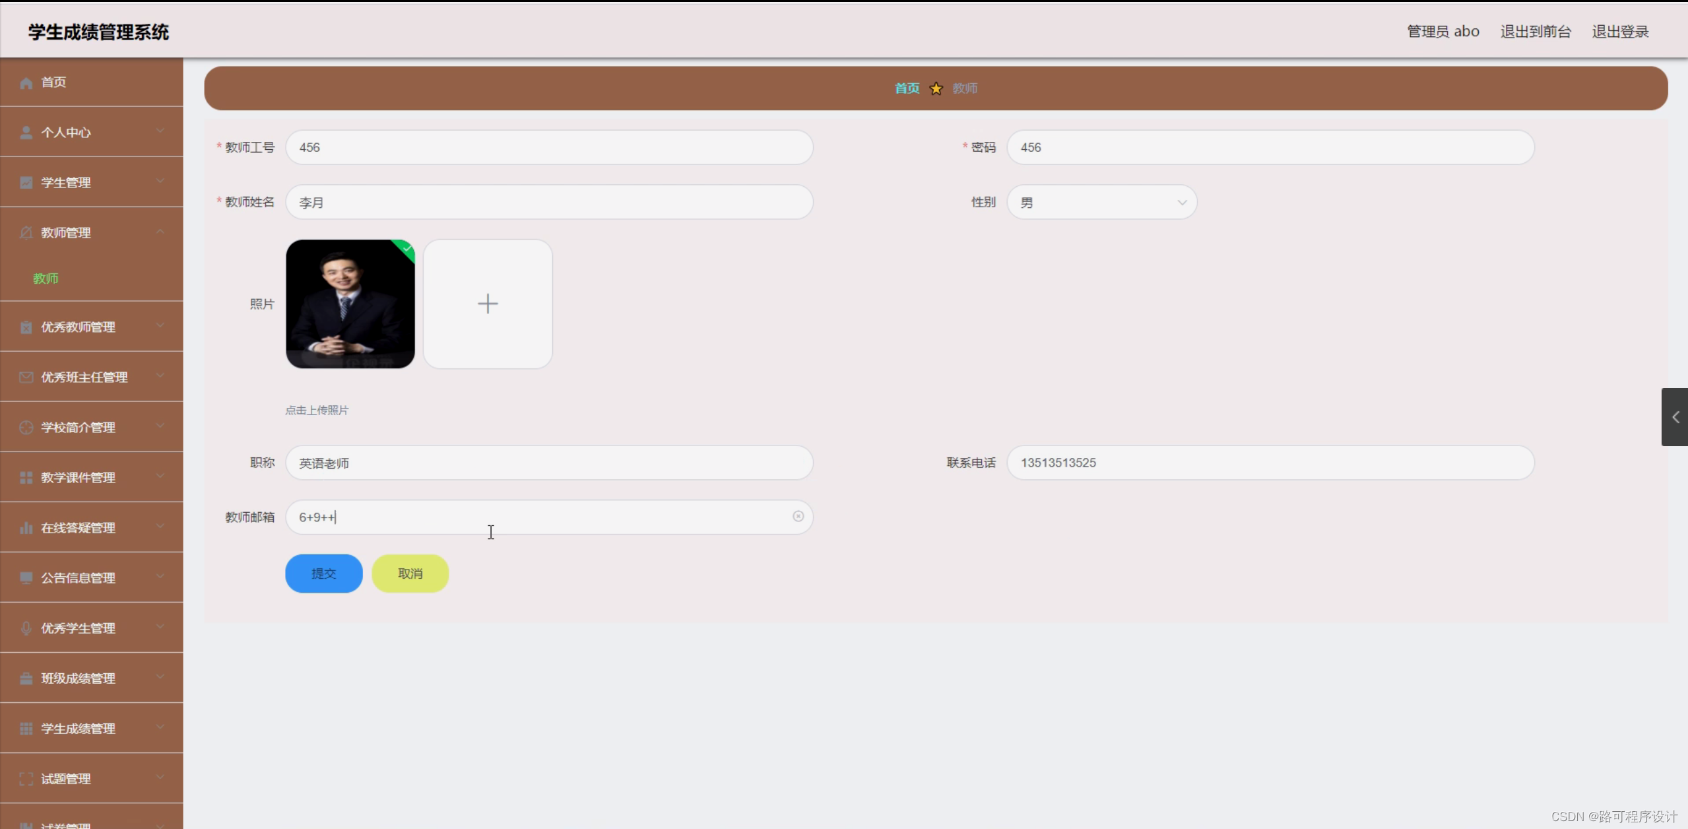This screenshot has height=829, width=1688.
Task: Click the envelope icon for 优秀班主任管理
Action: pos(26,378)
